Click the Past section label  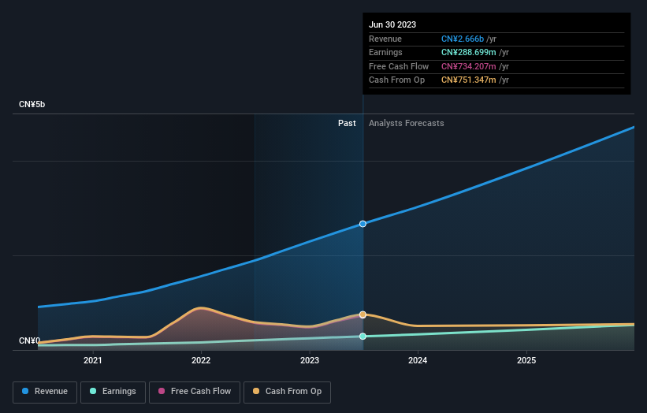click(347, 124)
